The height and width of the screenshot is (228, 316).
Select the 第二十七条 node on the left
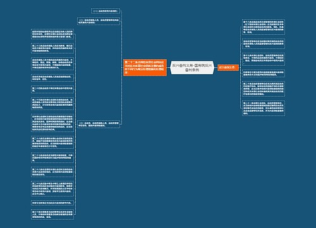coord(52,158)
